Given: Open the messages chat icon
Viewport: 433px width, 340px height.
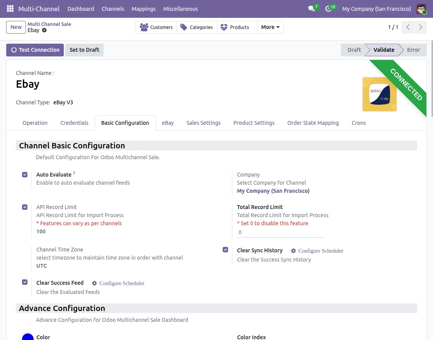Looking at the screenshot, I should (312, 8).
